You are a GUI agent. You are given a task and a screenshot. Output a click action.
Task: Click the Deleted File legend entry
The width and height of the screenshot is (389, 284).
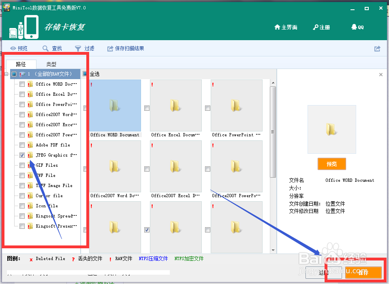[x=47, y=259]
